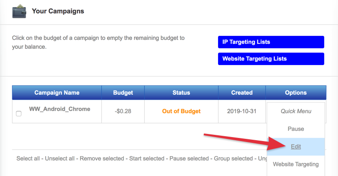Click the Status column header

point(181,92)
